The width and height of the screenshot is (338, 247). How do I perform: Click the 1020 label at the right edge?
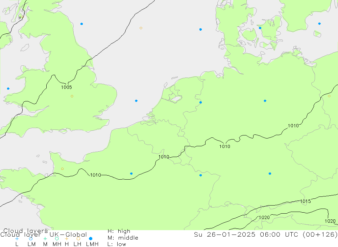point(330,221)
